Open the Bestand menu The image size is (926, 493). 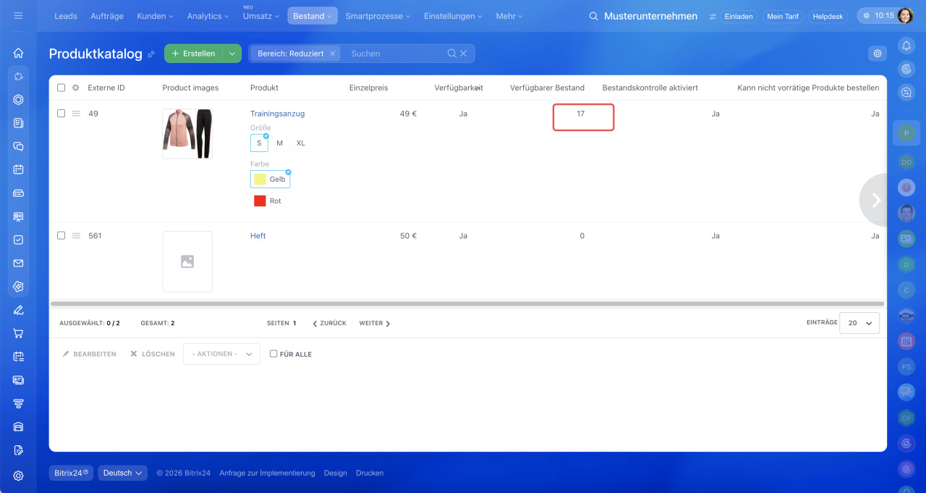point(313,16)
